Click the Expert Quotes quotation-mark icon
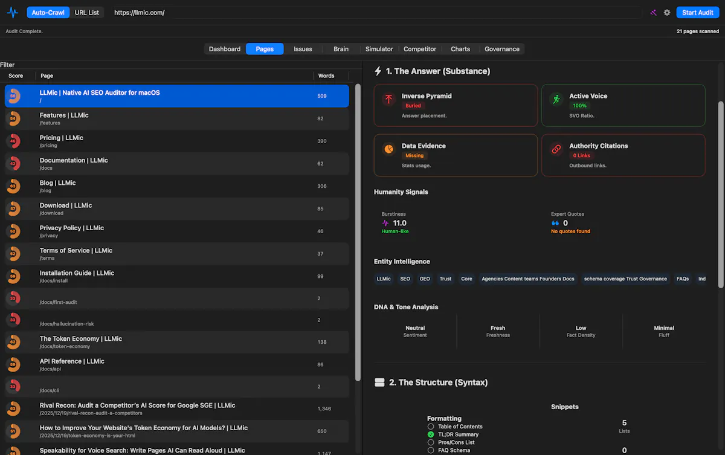This screenshot has width=725, height=455. [555, 223]
